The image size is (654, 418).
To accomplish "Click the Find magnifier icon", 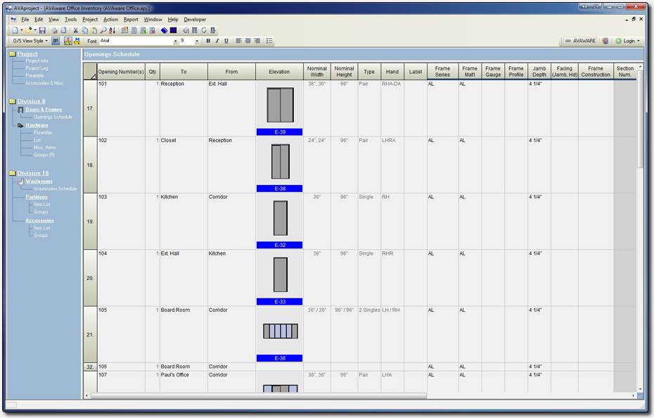I will click(103, 30).
